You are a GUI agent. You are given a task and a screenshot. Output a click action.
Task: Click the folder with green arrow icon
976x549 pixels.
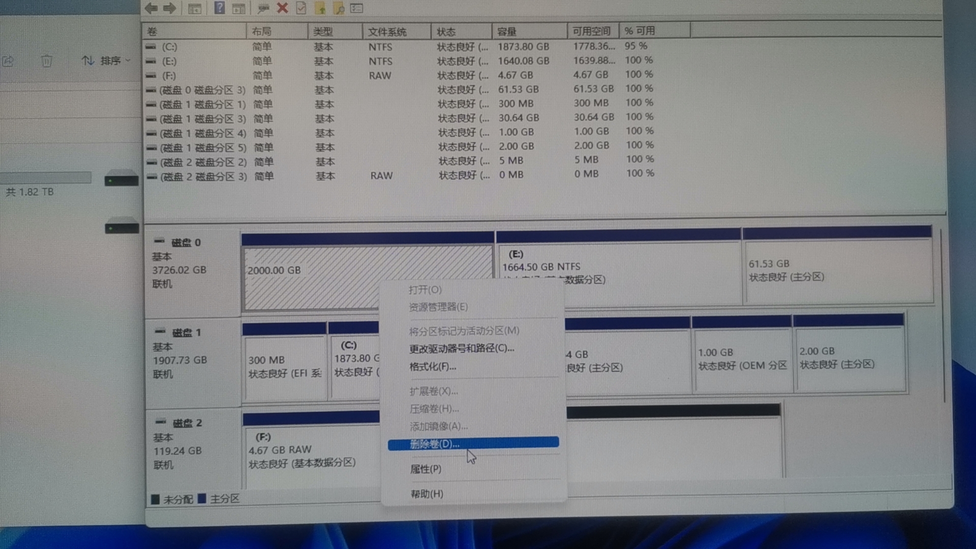point(320,8)
